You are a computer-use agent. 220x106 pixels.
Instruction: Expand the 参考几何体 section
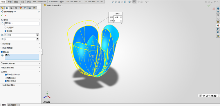pyautogui.click(x=40, y=64)
